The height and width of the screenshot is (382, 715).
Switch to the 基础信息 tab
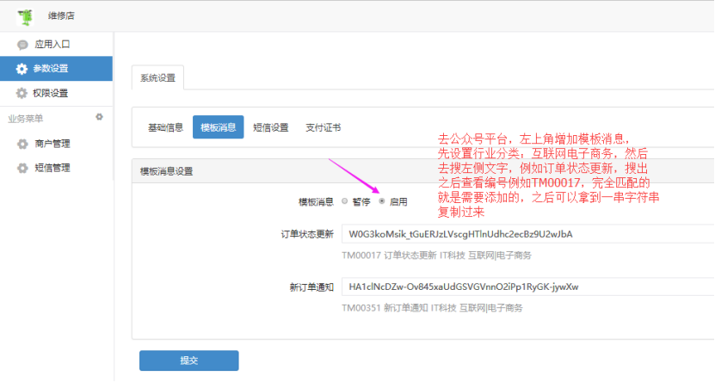pyautogui.click(x=165, y=127)
